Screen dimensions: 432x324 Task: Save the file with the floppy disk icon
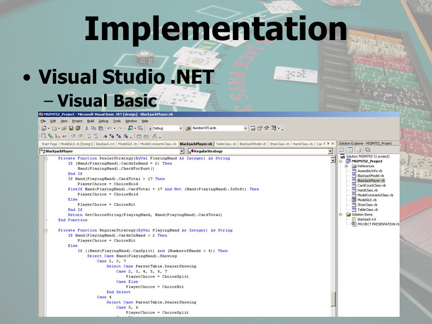tap(71, 128)
